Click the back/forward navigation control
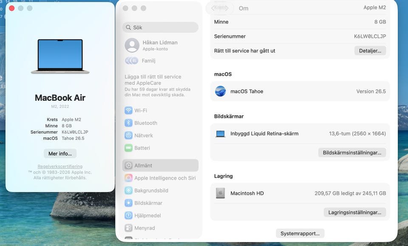Viewport: 408px width, 246px height. coord(220,8)
